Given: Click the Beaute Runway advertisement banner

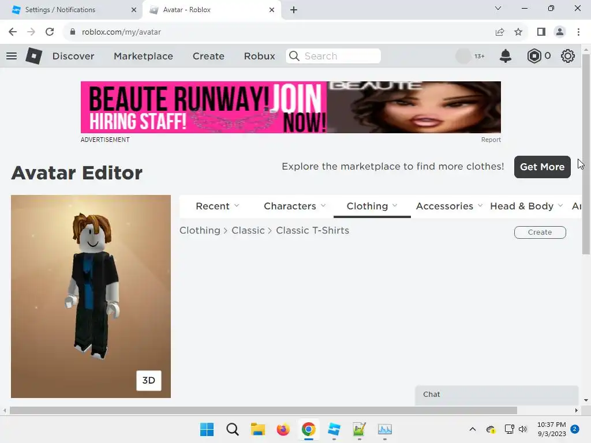Looking at the screenshot, I should point(291,107).
